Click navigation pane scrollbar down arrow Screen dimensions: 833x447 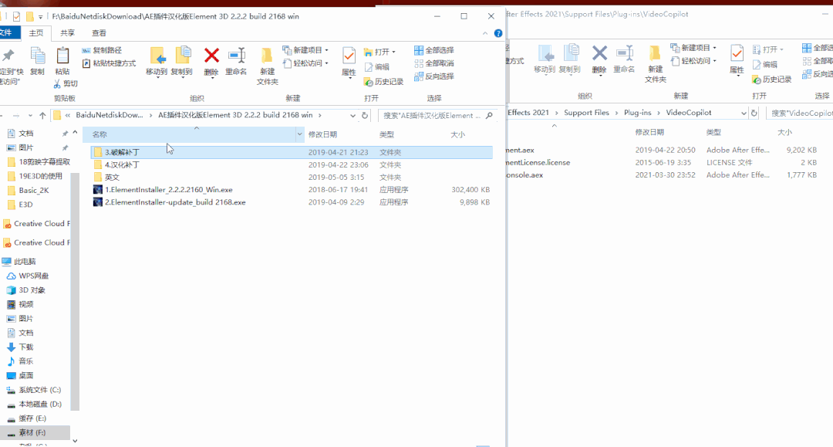(75, 441)
